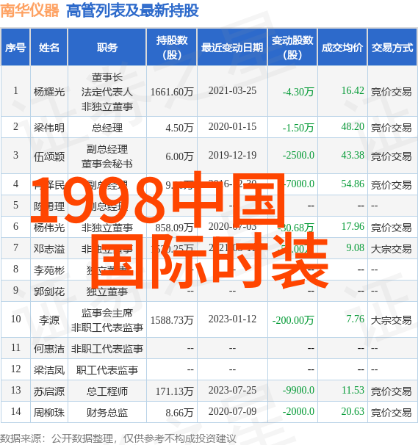The width and height of the screenshot is (418, 445).
Task: Click 苏启源 总工程师 position cell
Action: coord(107,391)
